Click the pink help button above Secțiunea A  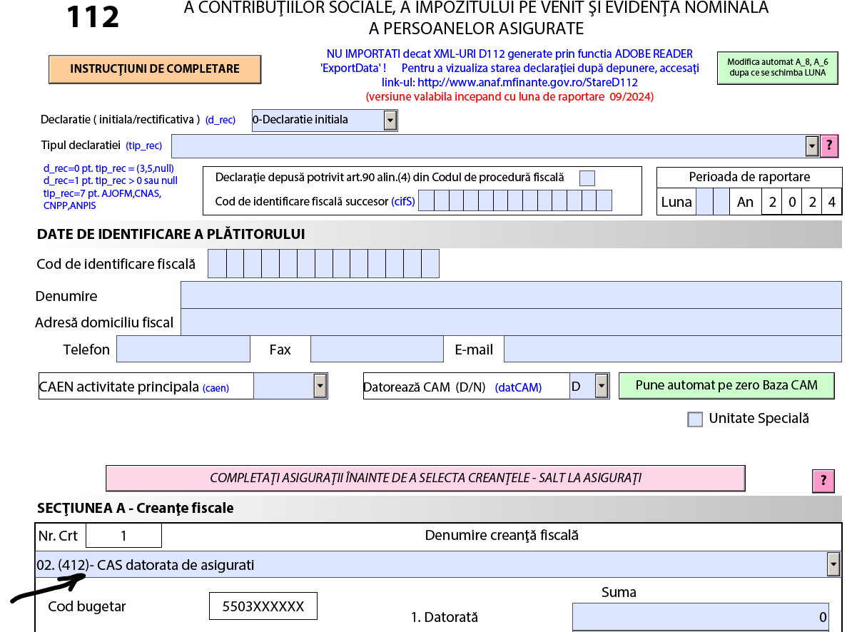click(823, 480)
